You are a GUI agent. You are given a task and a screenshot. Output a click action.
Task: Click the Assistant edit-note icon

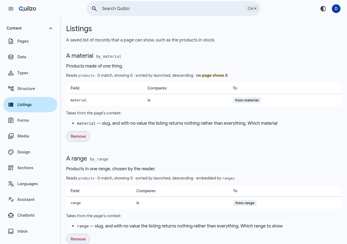(11, 200)
